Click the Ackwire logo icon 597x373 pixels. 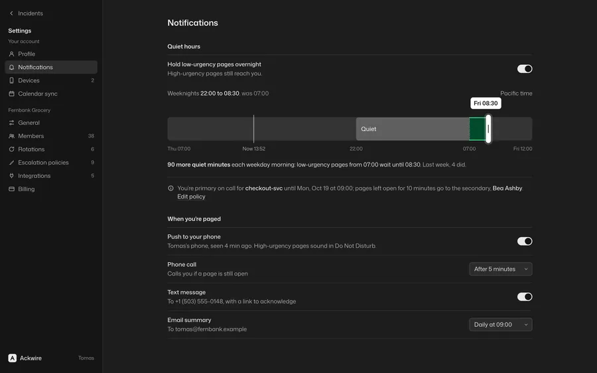[13, 358]
